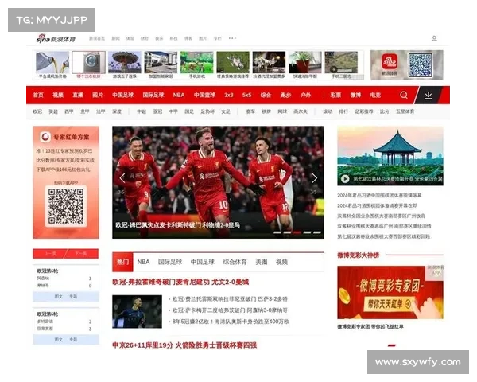
Task: Click the 专家红单方案 QR code
Action: (x=66, y=206)
